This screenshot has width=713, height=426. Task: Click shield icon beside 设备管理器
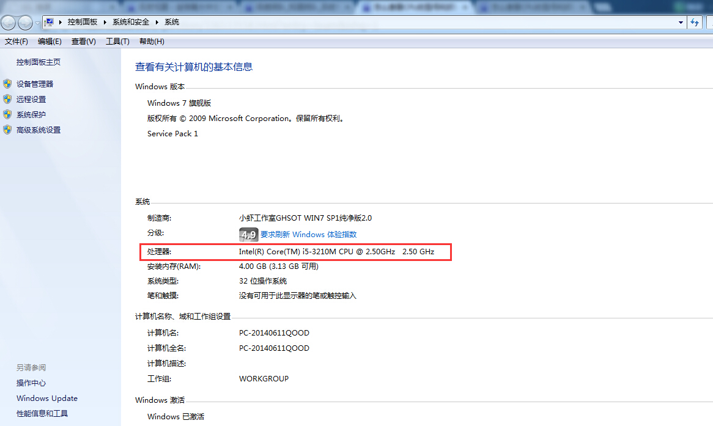(x=7, y=84)
